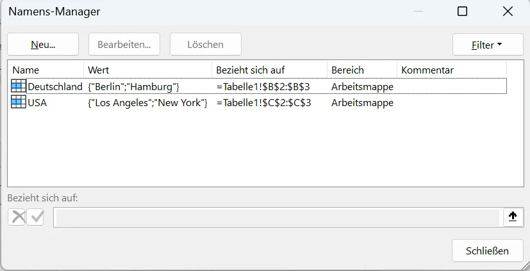Close the Namens-Manager window with X

(508, 12)
